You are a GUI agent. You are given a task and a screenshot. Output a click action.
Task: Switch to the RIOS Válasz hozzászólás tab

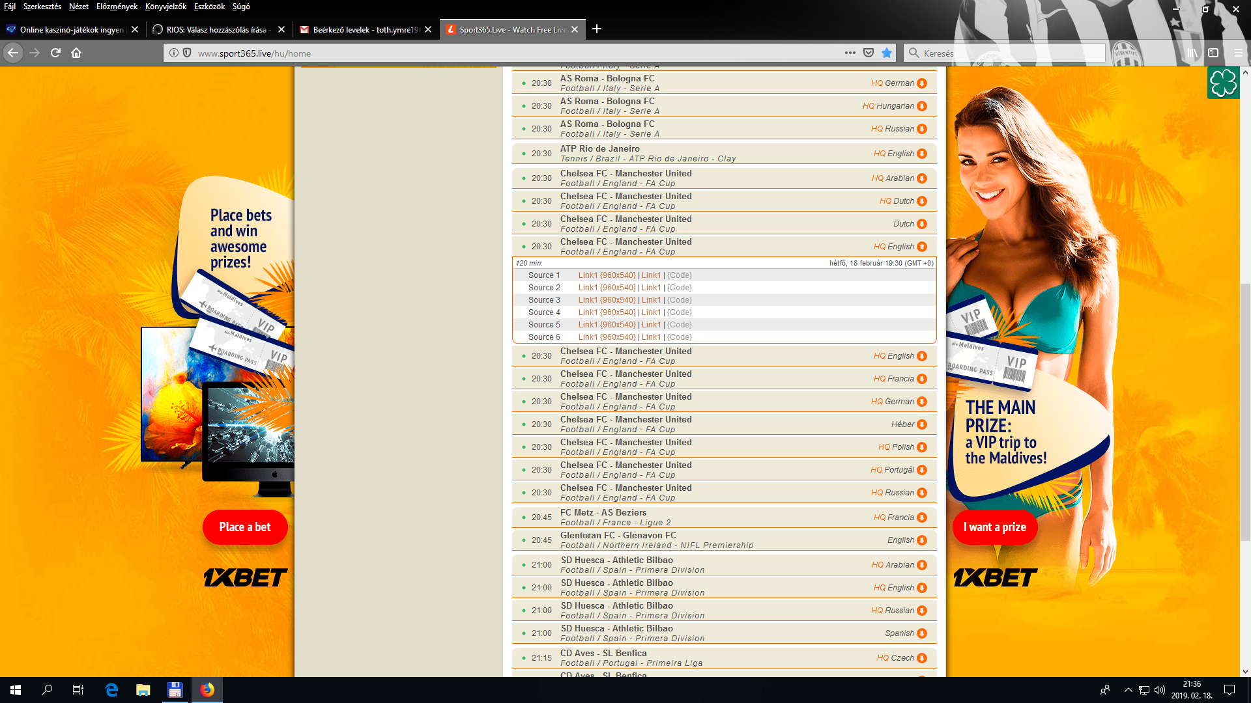[x=216, y=29]
